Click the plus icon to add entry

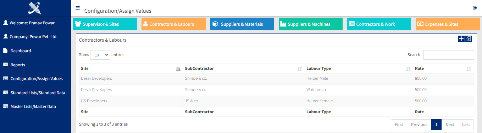461,39
